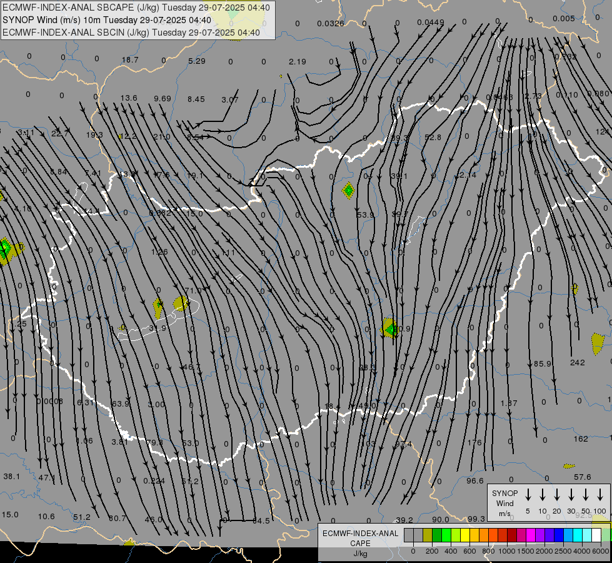Click the map value 1.87

pyautogui.click(x=509, y=403)
